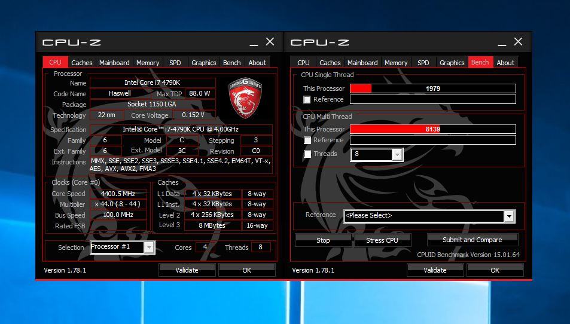Click the Max TDP value 88.0 W
The image size is (570, 324).
(200, 93)
